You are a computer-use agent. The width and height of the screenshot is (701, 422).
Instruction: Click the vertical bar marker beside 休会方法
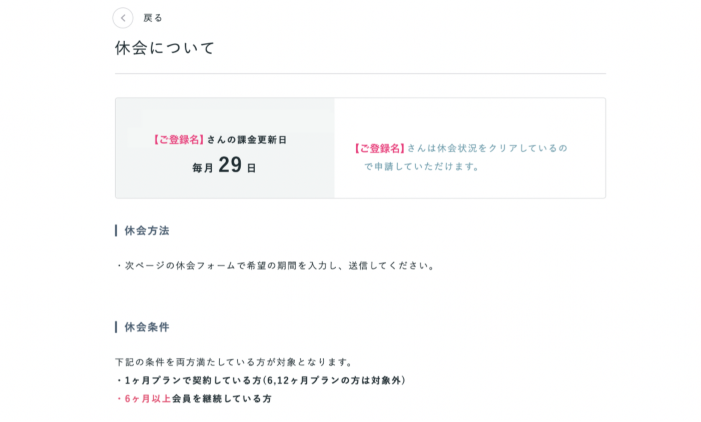pos(116,230)
